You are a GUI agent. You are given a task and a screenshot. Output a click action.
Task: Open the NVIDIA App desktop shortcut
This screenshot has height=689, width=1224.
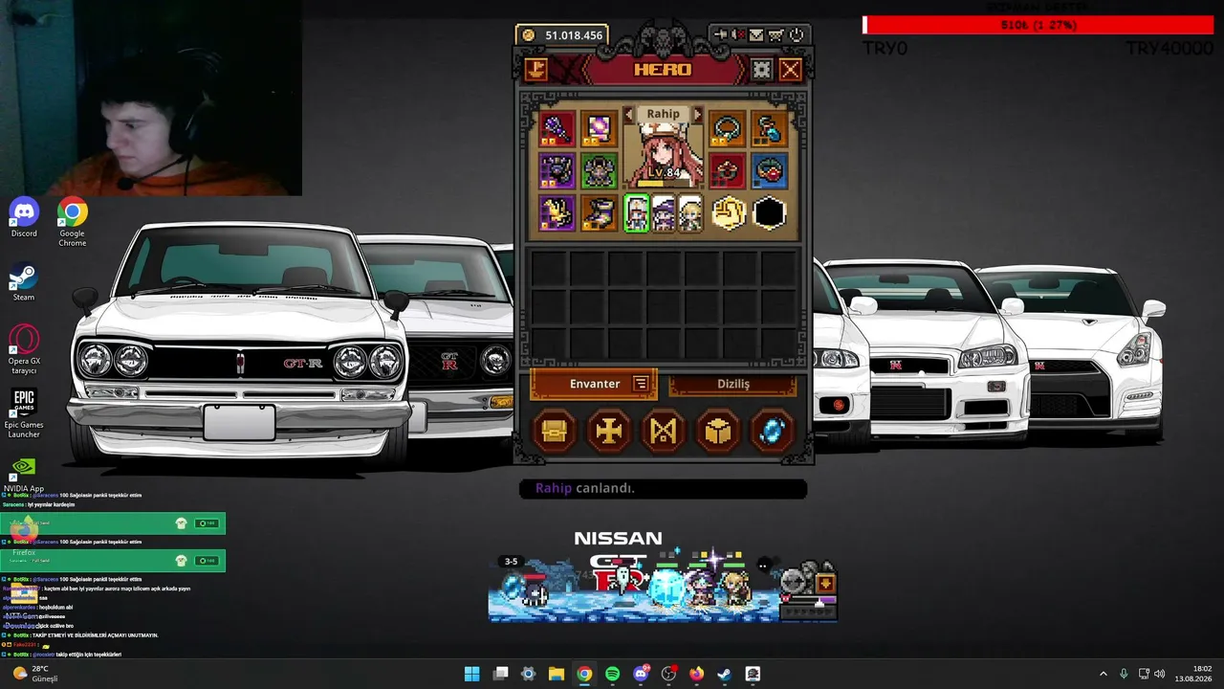(24, 474)
